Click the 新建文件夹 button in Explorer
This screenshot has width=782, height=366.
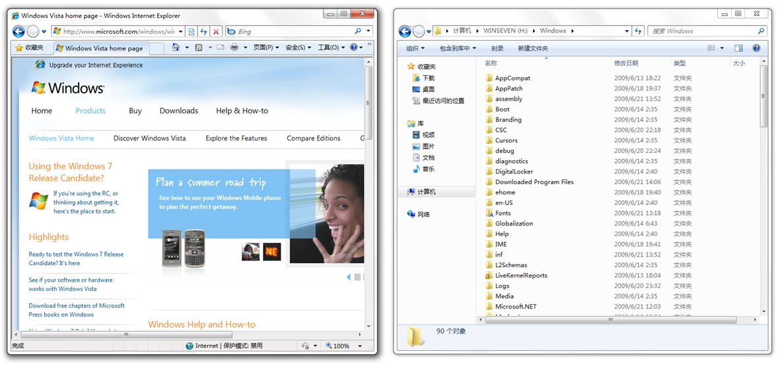tap(533, 48)
